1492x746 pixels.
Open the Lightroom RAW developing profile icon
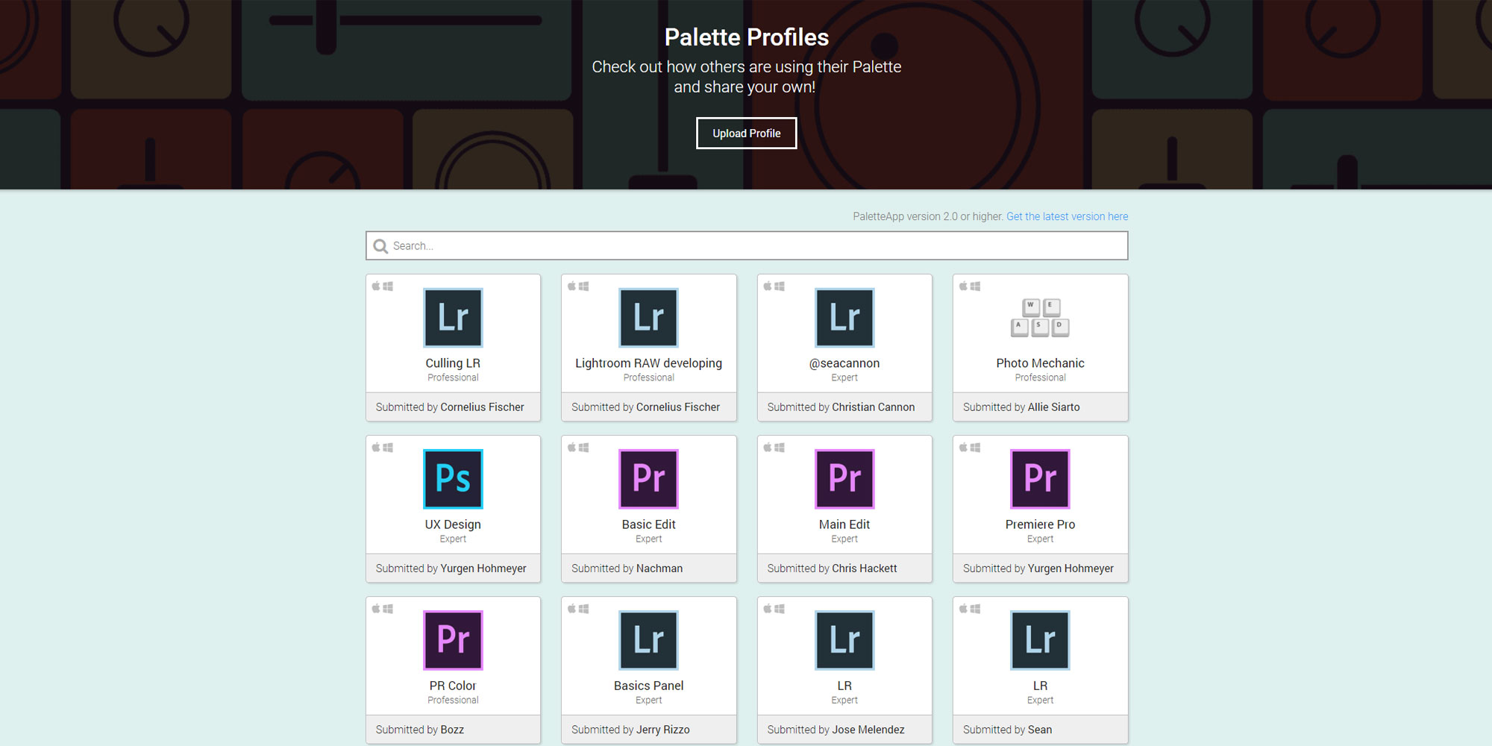(648, 318)
